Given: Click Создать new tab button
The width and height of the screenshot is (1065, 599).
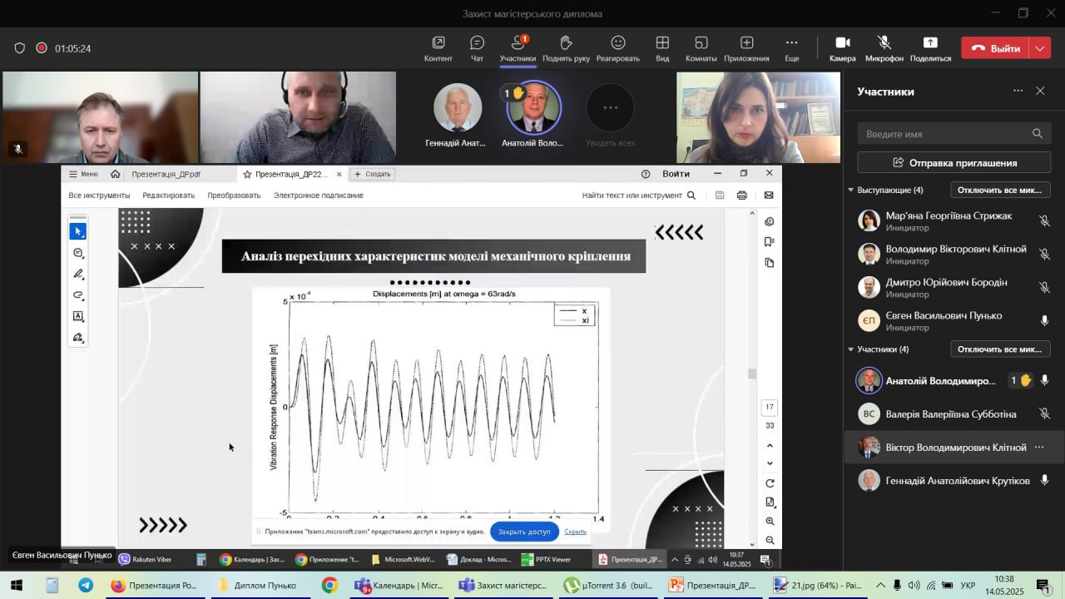Looking at the screenshot, I should click(372, 174).
